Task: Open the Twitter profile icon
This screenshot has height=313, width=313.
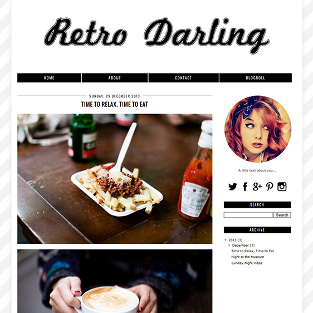Action: pyautogui.click(x=233, y=187)
